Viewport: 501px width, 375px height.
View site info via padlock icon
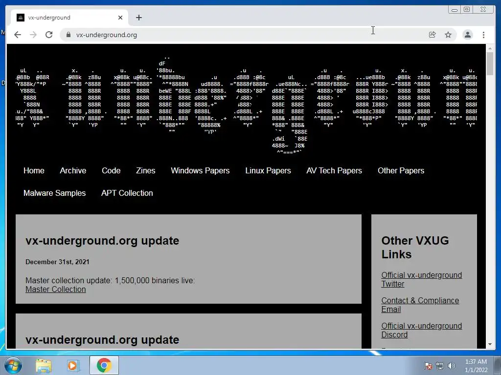click(68, 35)
